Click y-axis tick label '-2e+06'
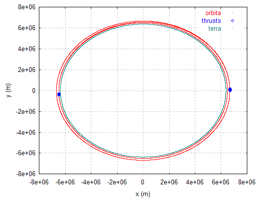 click(x=25, y=111)
